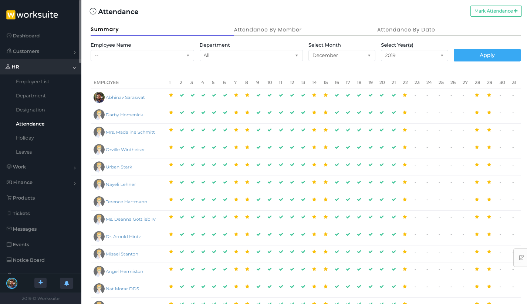The width and height of the screenshot is (527, 304).
Task: Click the Tickets sidebar icon
Action: (x=9, y=213)
